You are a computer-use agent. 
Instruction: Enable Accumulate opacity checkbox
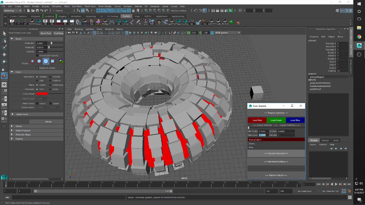pyautogui.click(x=37, y=56)
